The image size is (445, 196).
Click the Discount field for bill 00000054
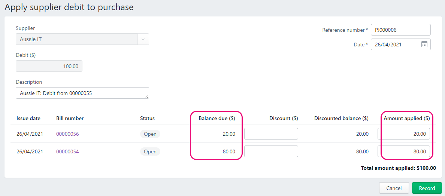pos(271,151)
